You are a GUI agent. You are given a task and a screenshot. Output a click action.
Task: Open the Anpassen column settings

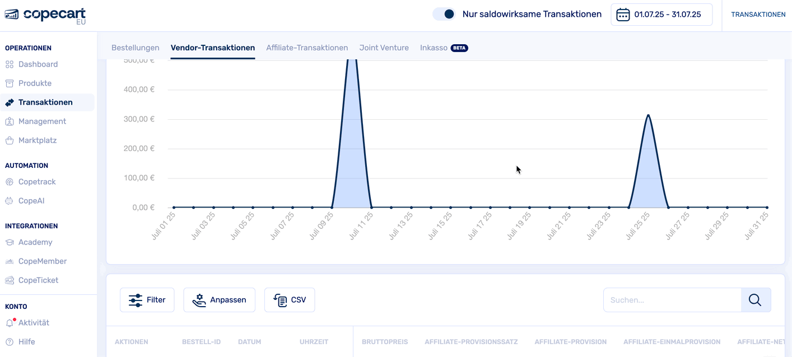219,300
